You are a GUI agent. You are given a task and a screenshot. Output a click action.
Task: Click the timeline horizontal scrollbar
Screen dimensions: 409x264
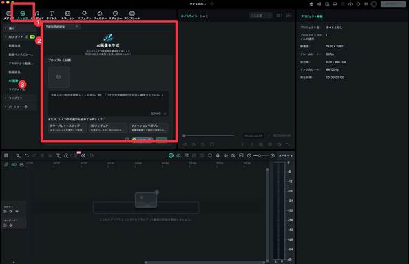tap(205, 262)
